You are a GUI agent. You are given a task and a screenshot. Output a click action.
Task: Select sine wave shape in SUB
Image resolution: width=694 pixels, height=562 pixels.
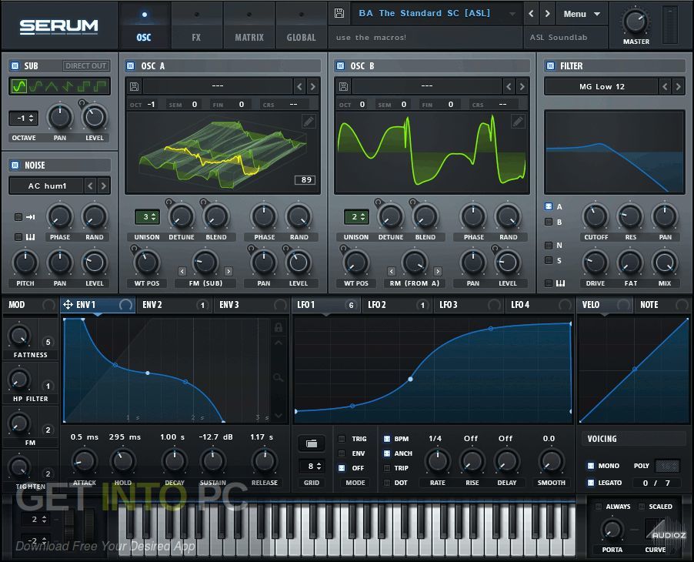coord(19,86)
